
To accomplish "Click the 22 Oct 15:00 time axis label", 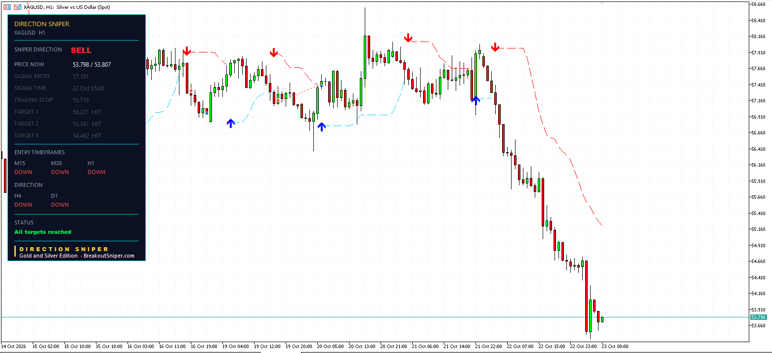I will pos(552,347).
